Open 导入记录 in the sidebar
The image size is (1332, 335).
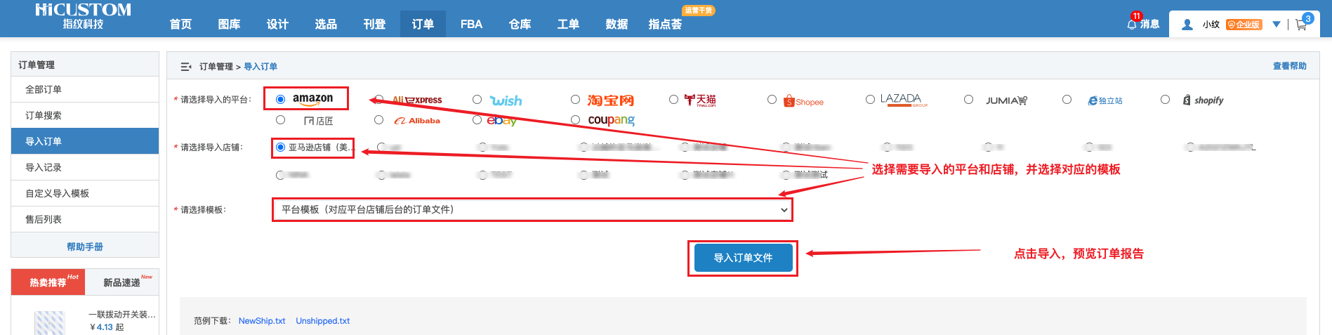[44, 167]
